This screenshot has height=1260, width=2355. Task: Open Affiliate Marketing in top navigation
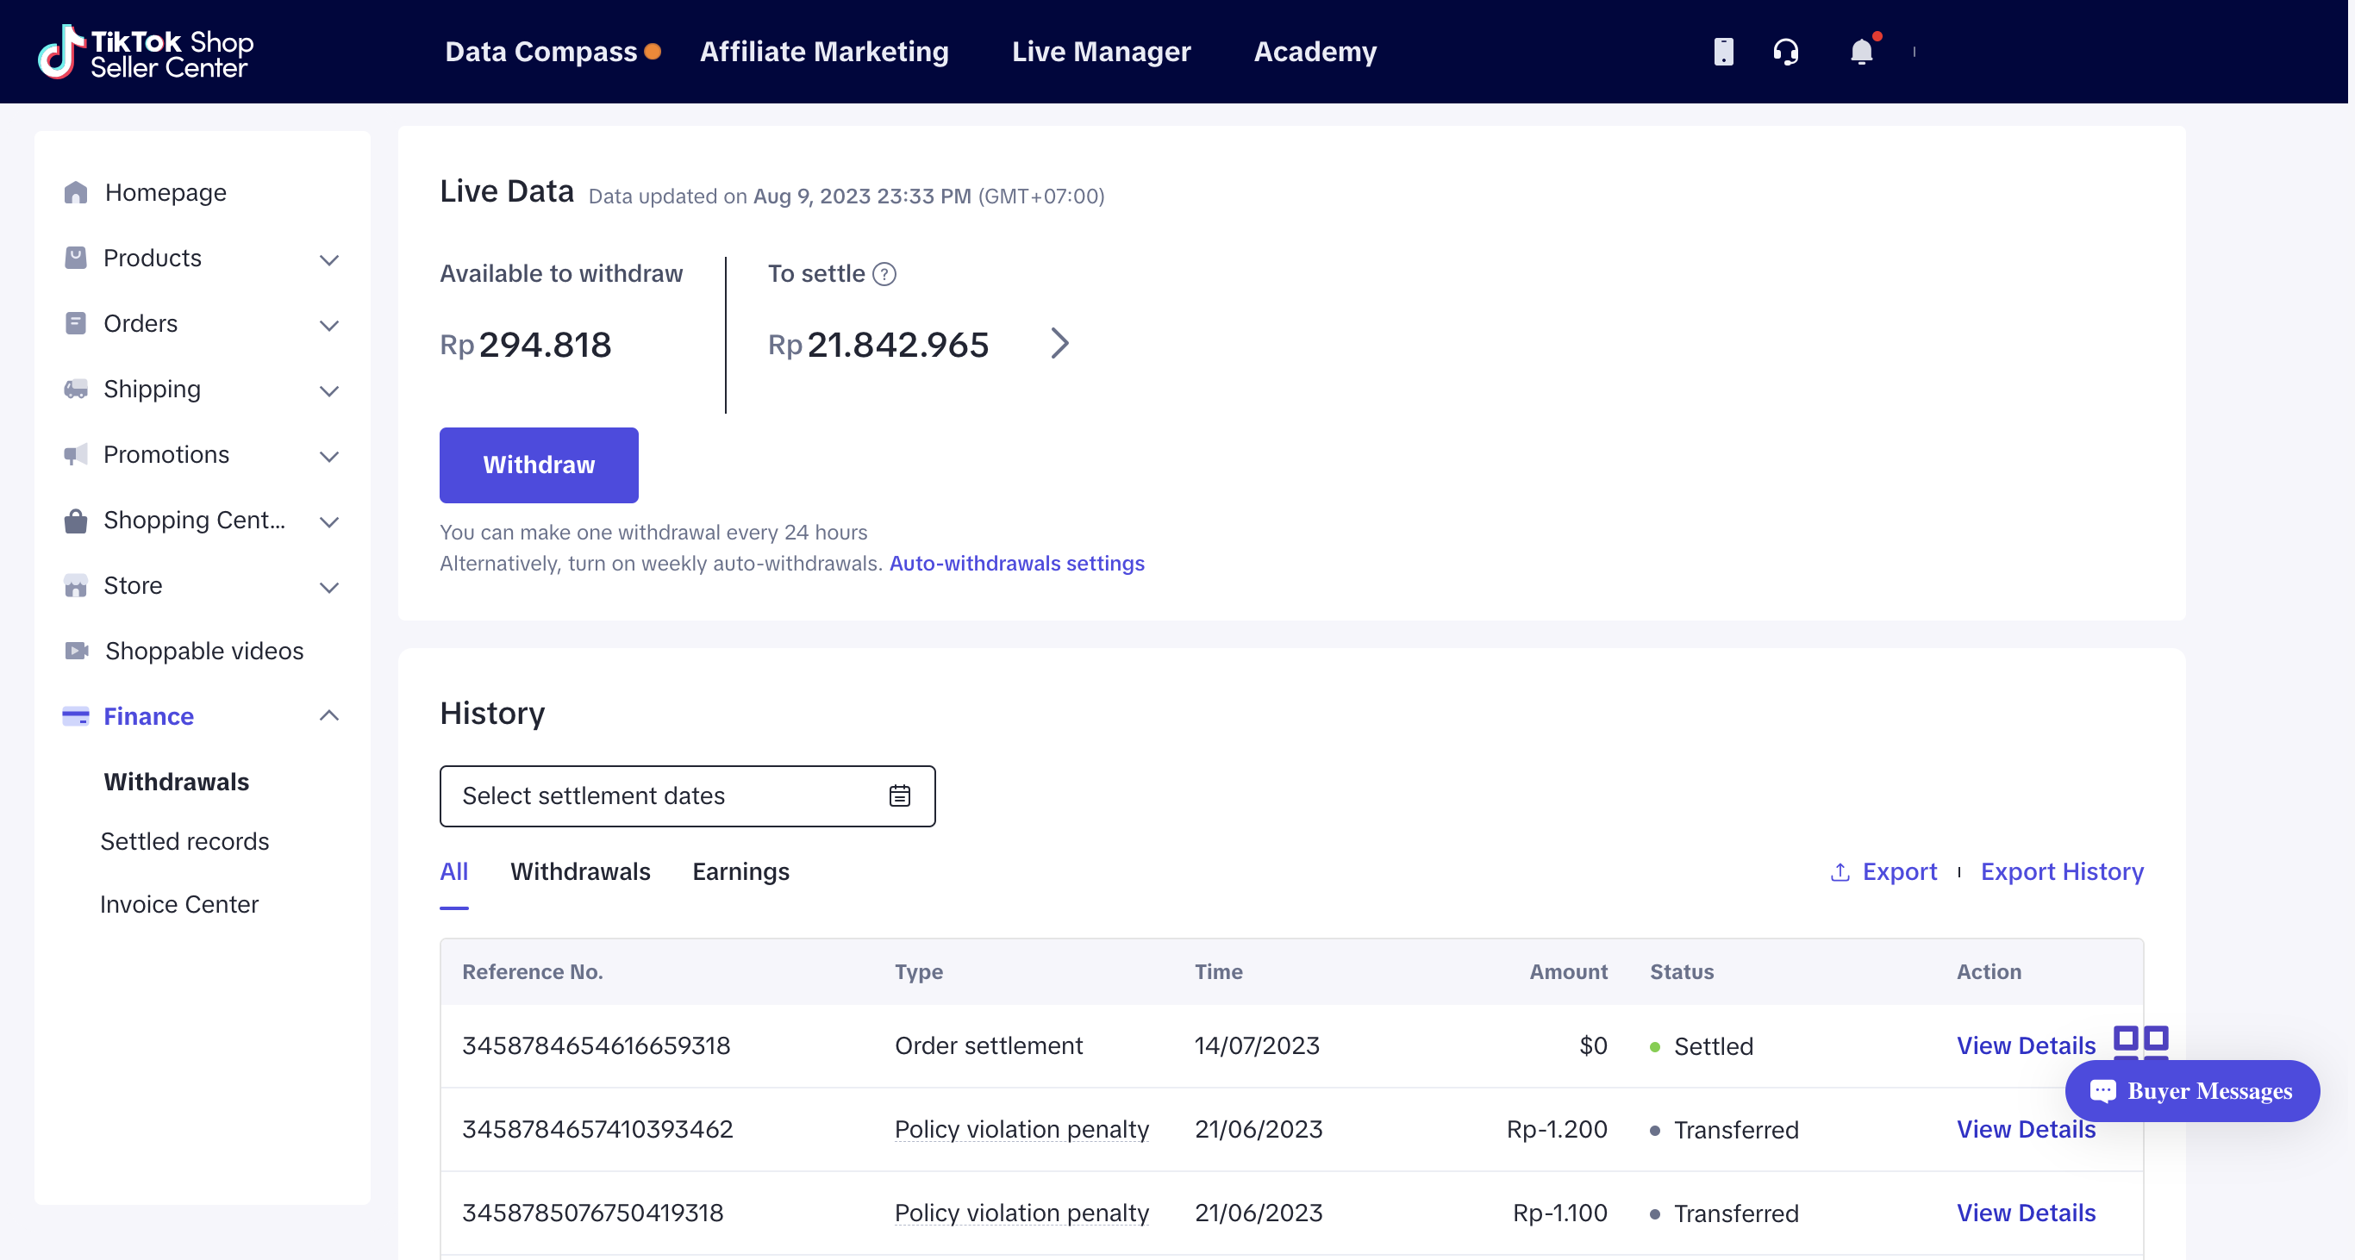824,52
